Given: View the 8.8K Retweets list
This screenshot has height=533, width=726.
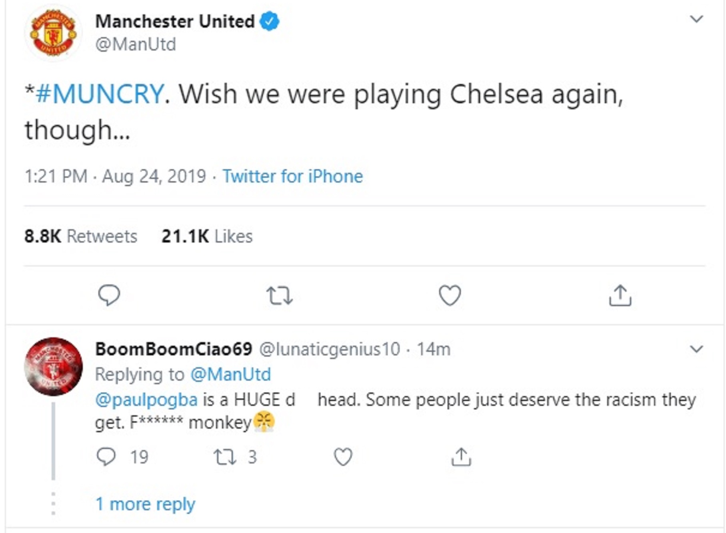Looking at the screenshot, I should [80, 236].
